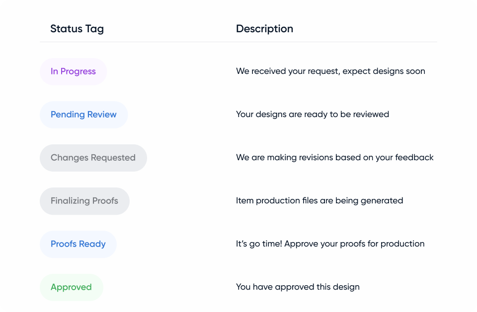Select the 'Item production files' description
The image size is (477, 312).
click(319, 201)
